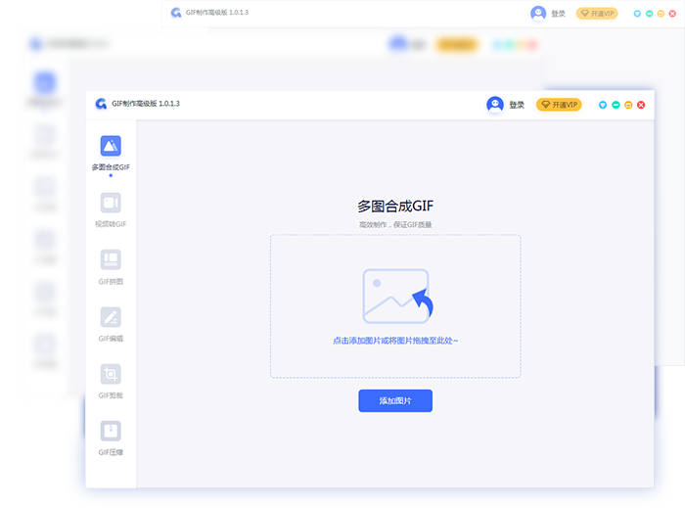Click the app logo in back window

click(x=176, y=13)
